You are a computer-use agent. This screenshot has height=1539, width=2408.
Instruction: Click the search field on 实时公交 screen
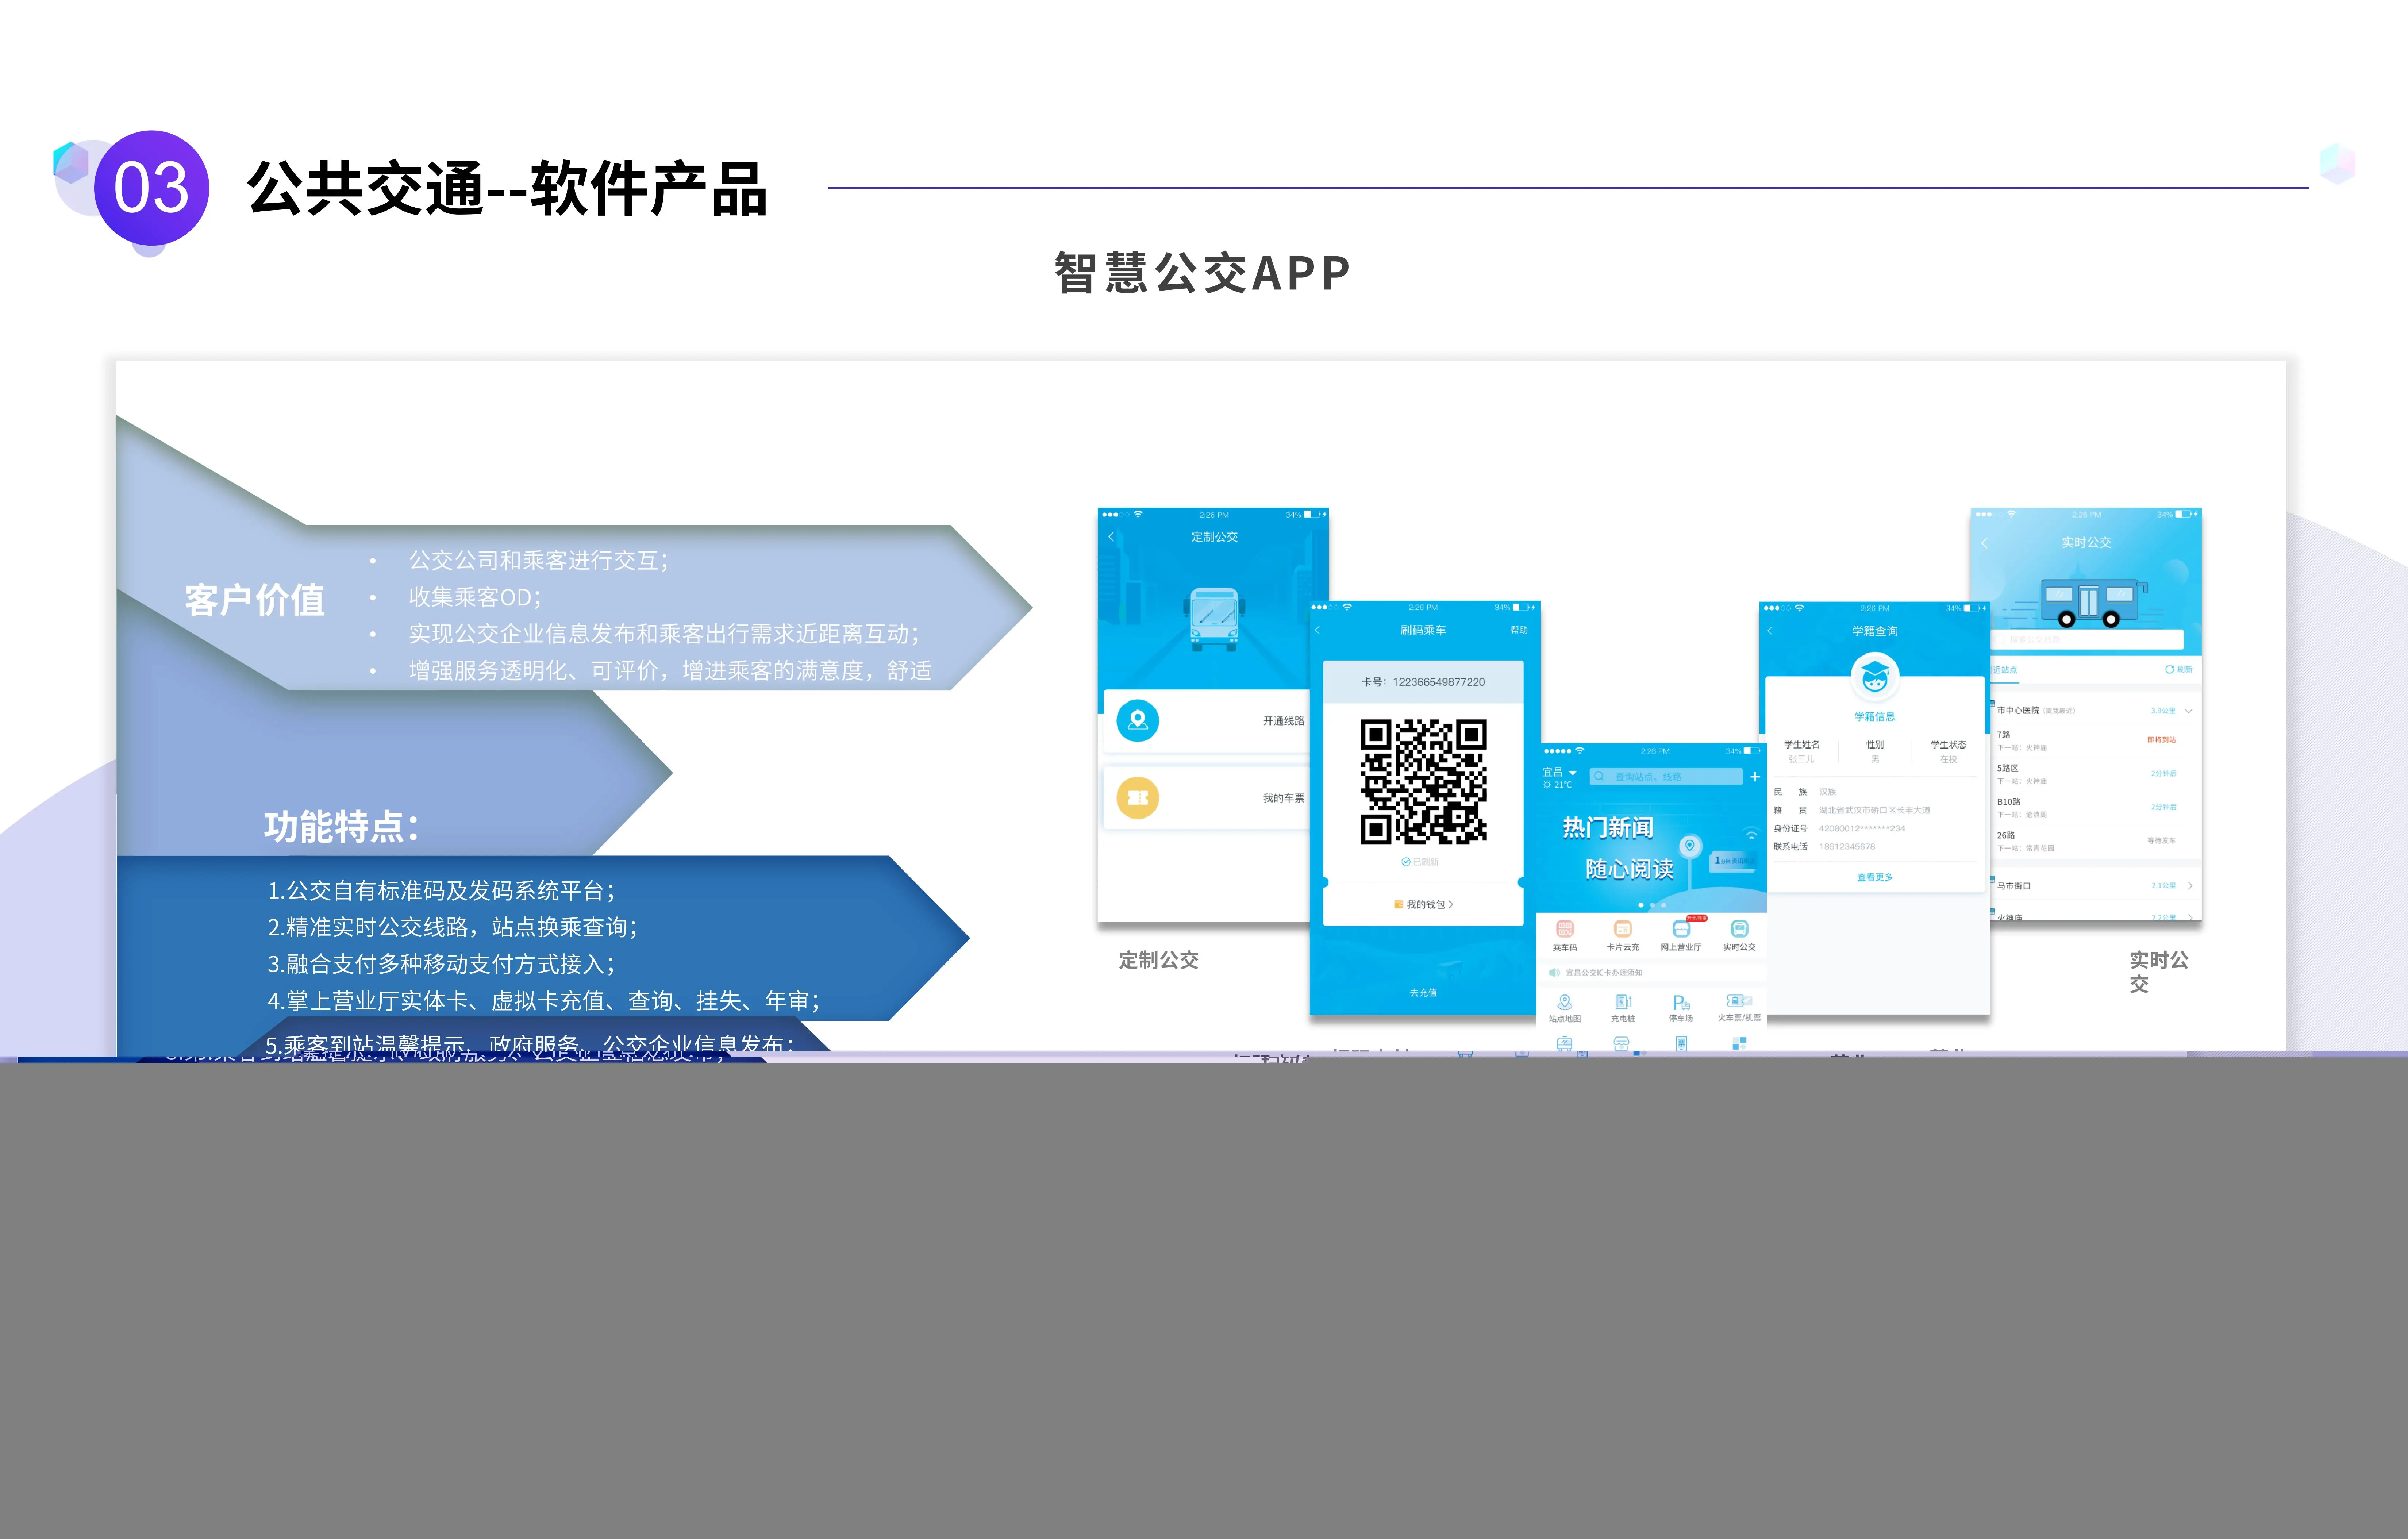tap(2087, 639)
